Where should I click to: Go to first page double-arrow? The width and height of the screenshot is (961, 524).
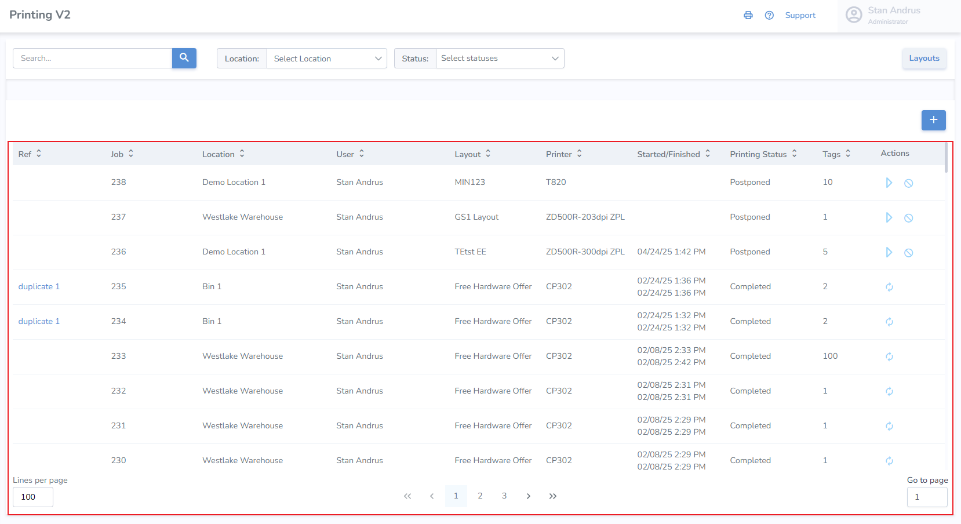[x=407, y=496]
